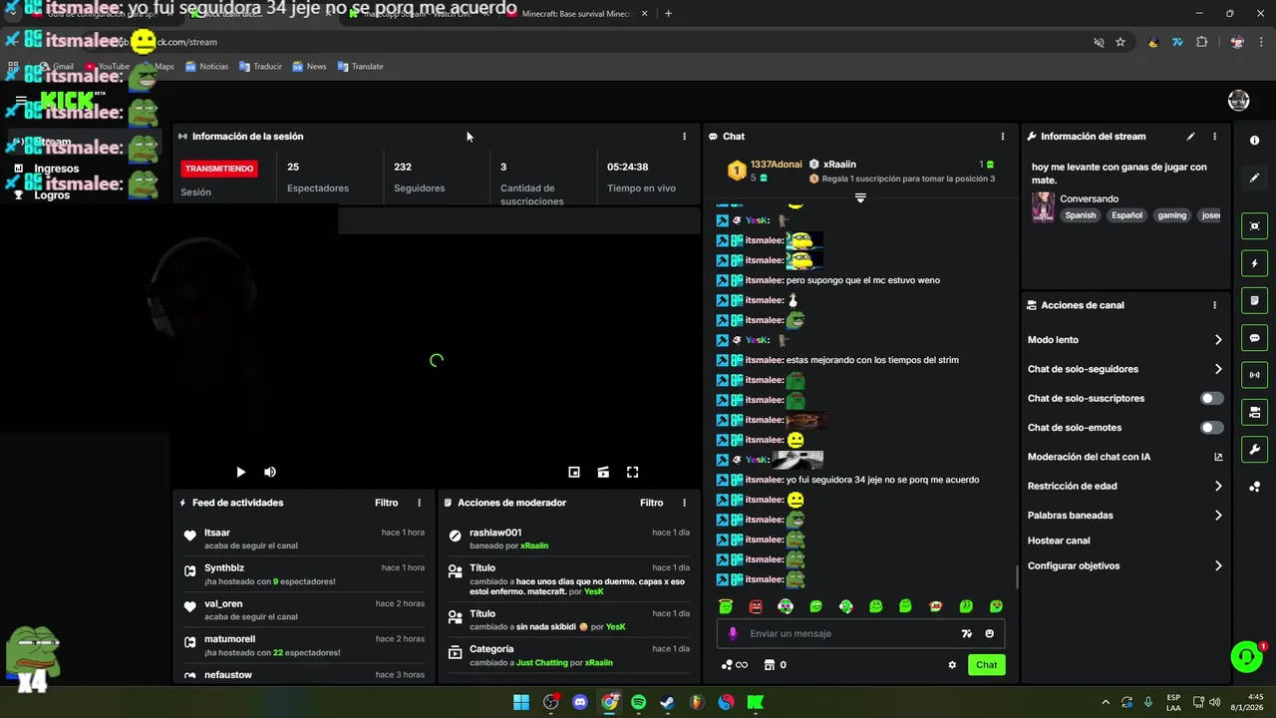Open Información del stream three-dot menu
1276x718 pixels.
coord(1214,137)
